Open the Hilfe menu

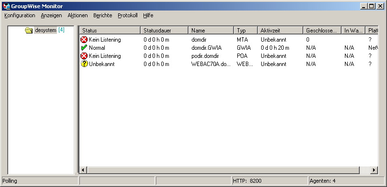point(148,15)
